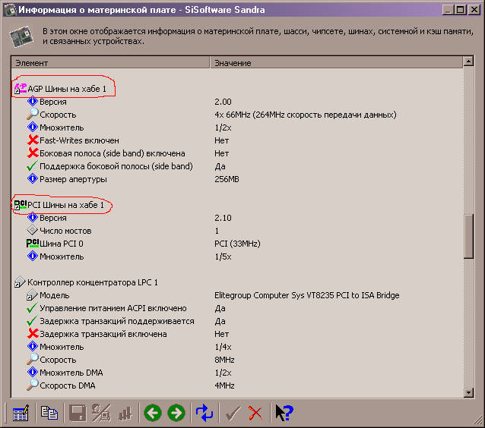Click the scrollbar down arrow
This screenshot has width=485, height=428.
tap(470, 391)
